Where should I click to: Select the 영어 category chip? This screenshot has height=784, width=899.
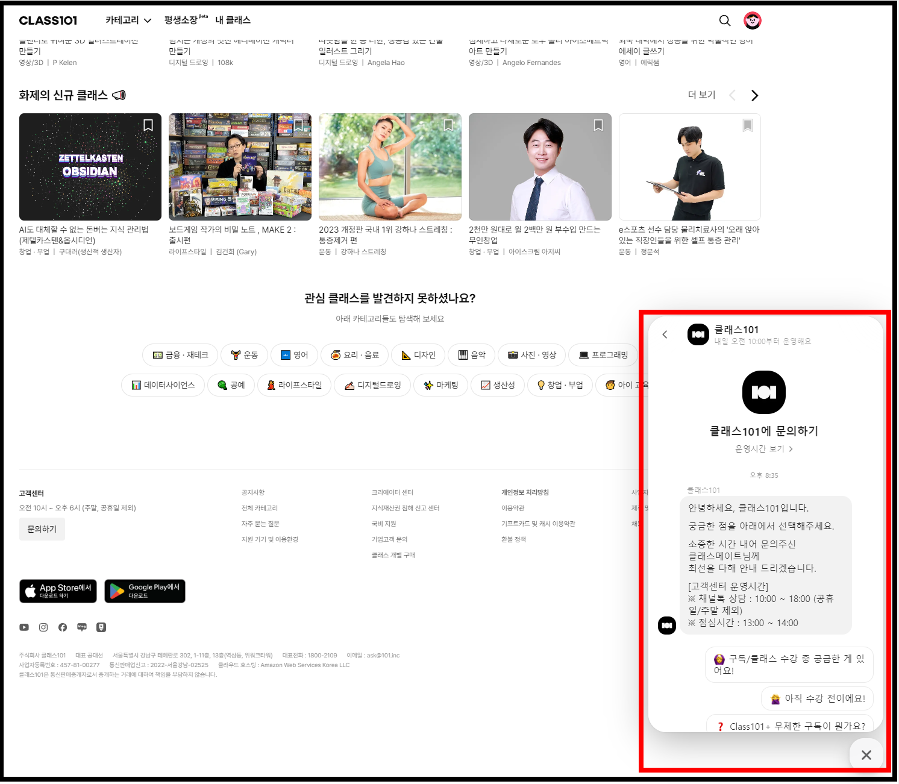coord(294,355)
